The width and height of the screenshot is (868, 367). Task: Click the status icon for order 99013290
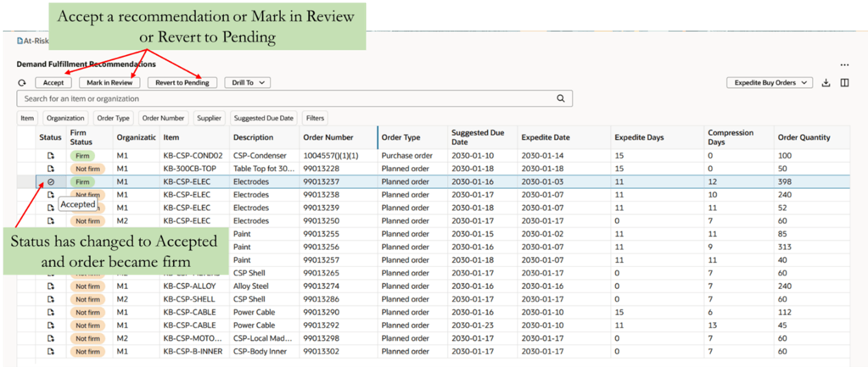(51, 312)
